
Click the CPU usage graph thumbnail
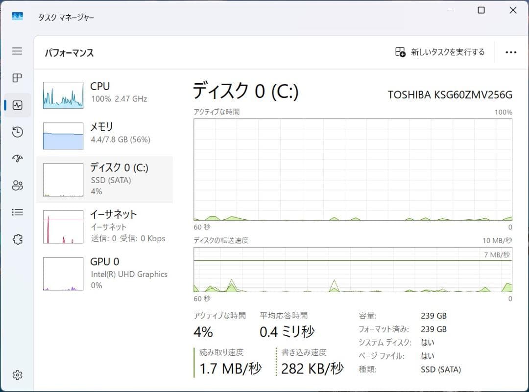[63, 95]
